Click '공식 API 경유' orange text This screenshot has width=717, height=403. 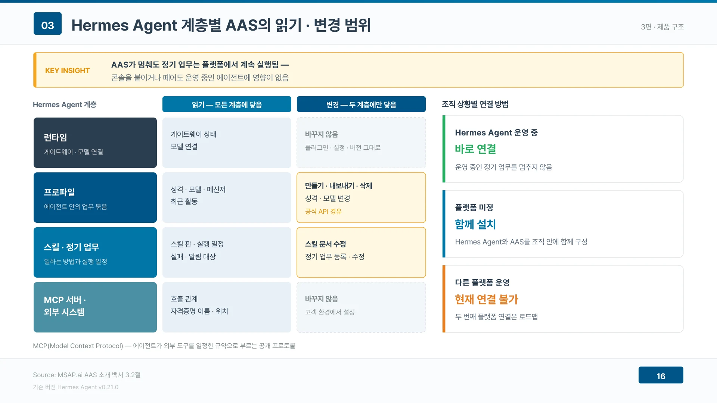323,211
